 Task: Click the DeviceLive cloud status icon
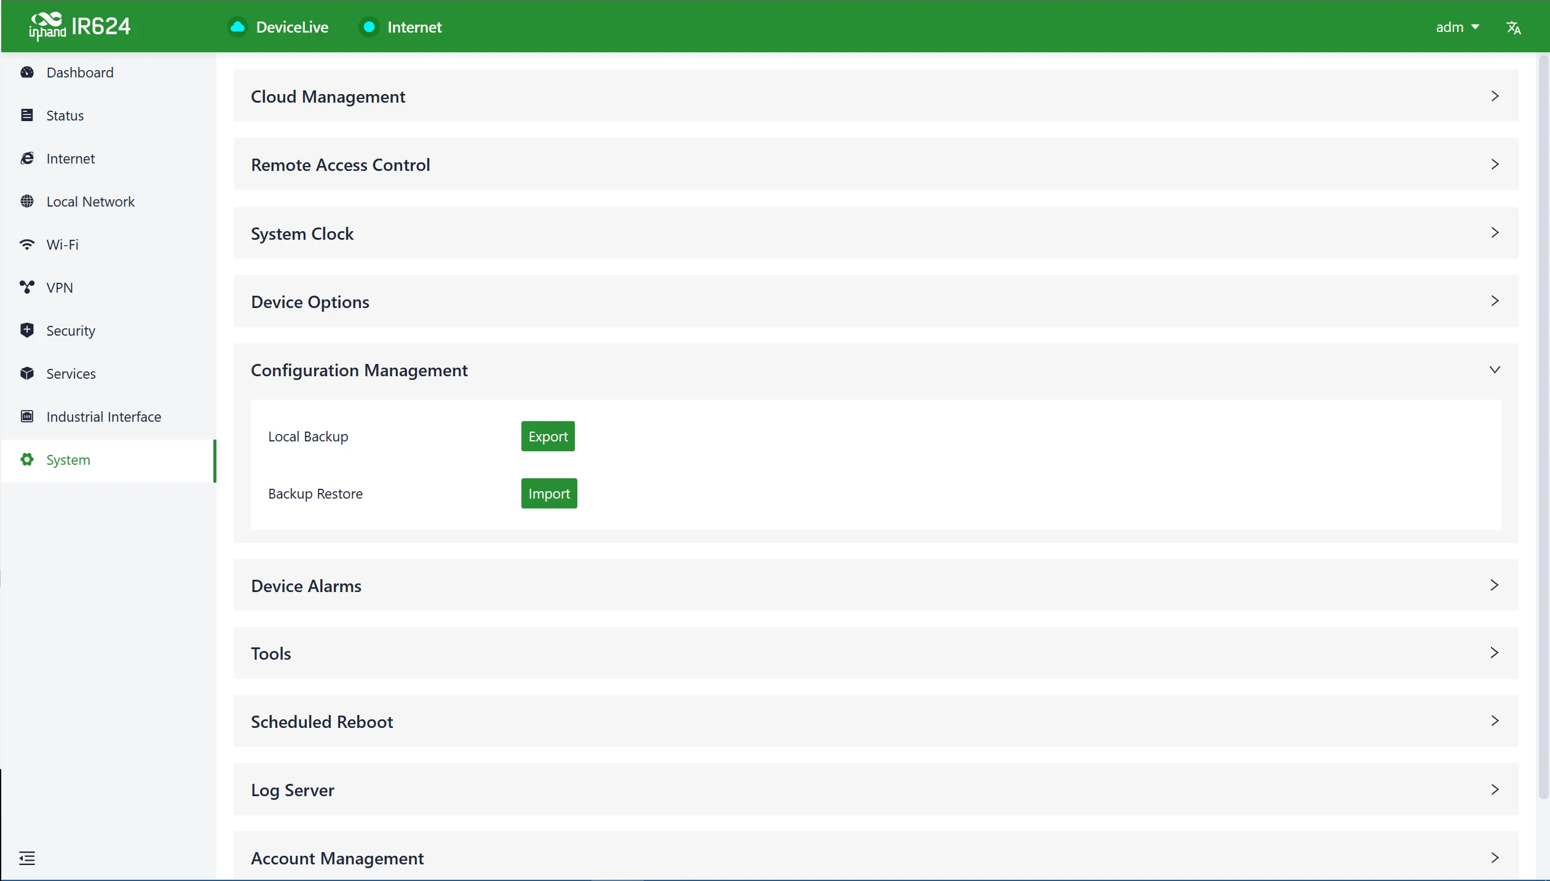[x=238, y=27]
